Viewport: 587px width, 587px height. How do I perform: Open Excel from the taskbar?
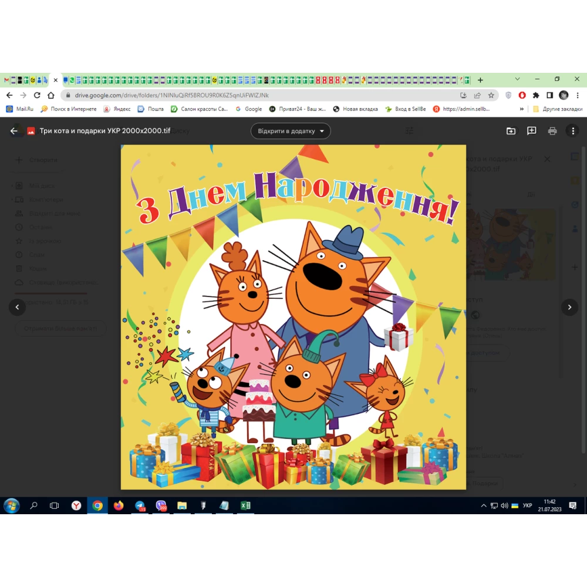point(245,506)
